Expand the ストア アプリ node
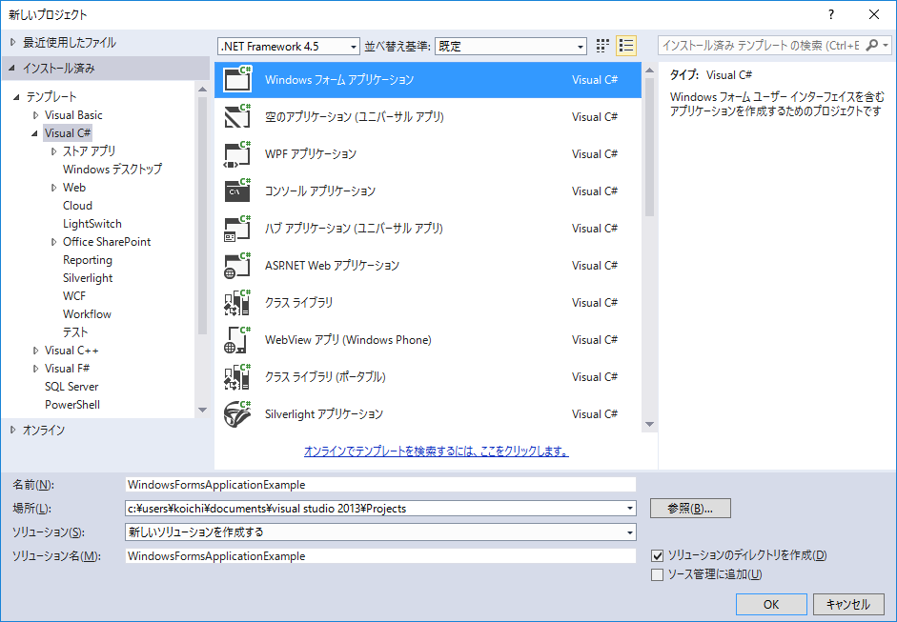This screenshot has height=622, width=897. (53, 151)
